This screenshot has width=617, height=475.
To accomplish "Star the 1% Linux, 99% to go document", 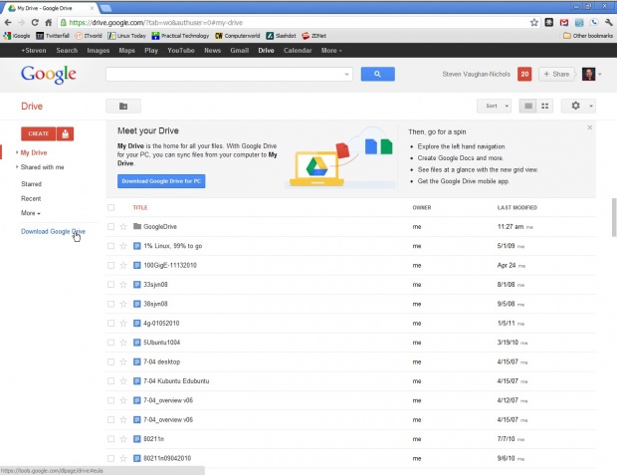I will click(x=123, y=246).
